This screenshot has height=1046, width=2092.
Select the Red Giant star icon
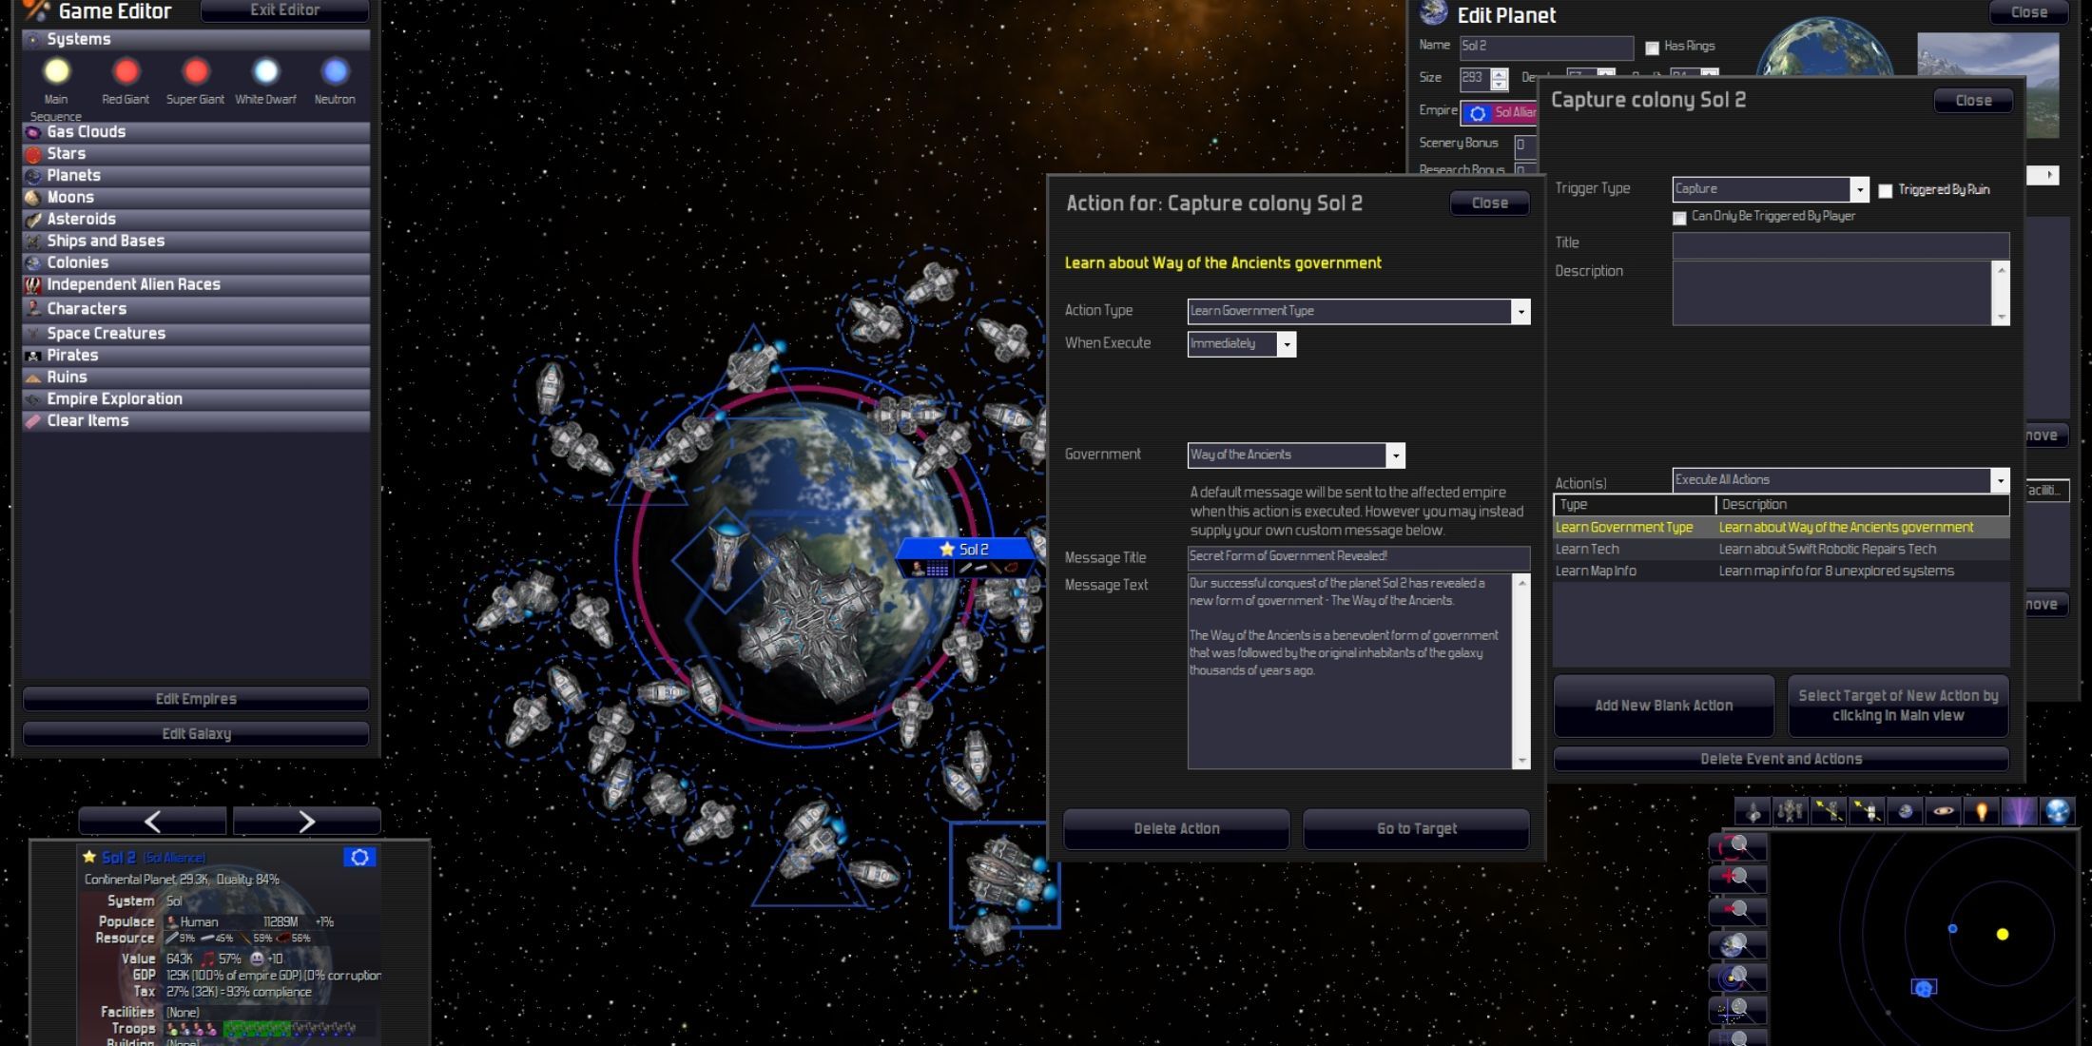126,71
